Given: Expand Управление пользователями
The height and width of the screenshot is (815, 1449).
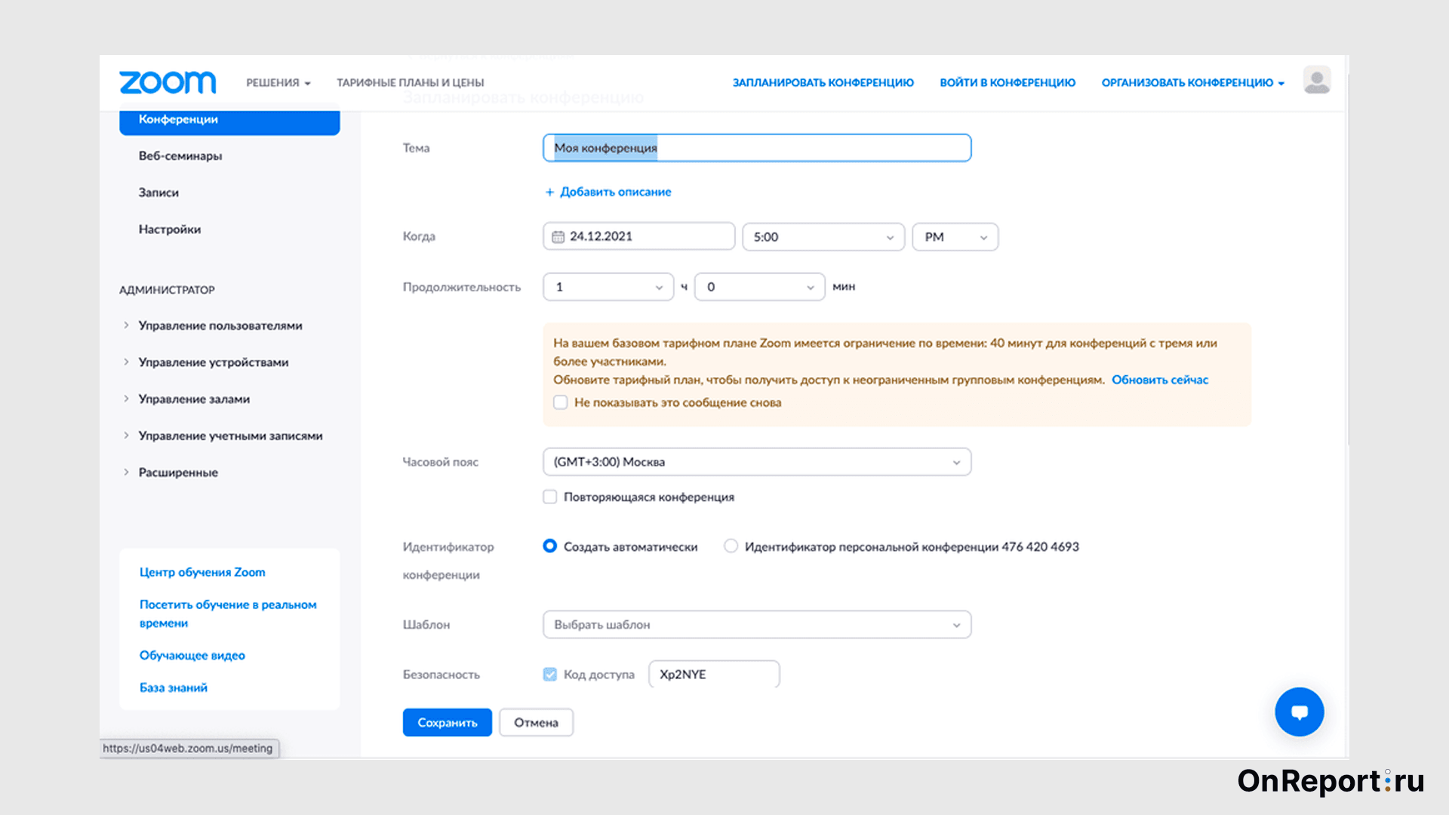Looking at the screenshot, I should pos(220,326).
